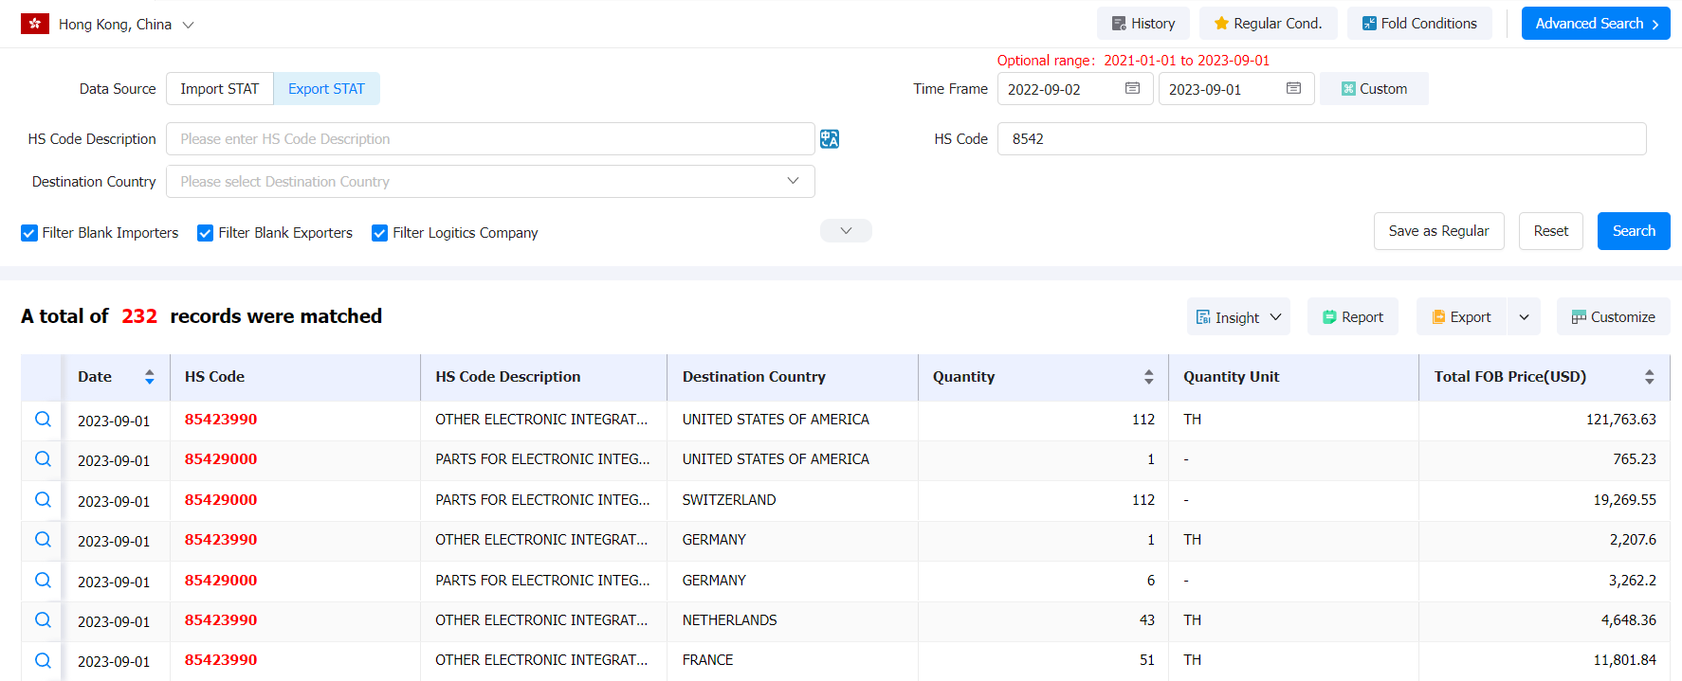Click into the HS Code input field
1682x681 pixels.
coord(1322,139)
